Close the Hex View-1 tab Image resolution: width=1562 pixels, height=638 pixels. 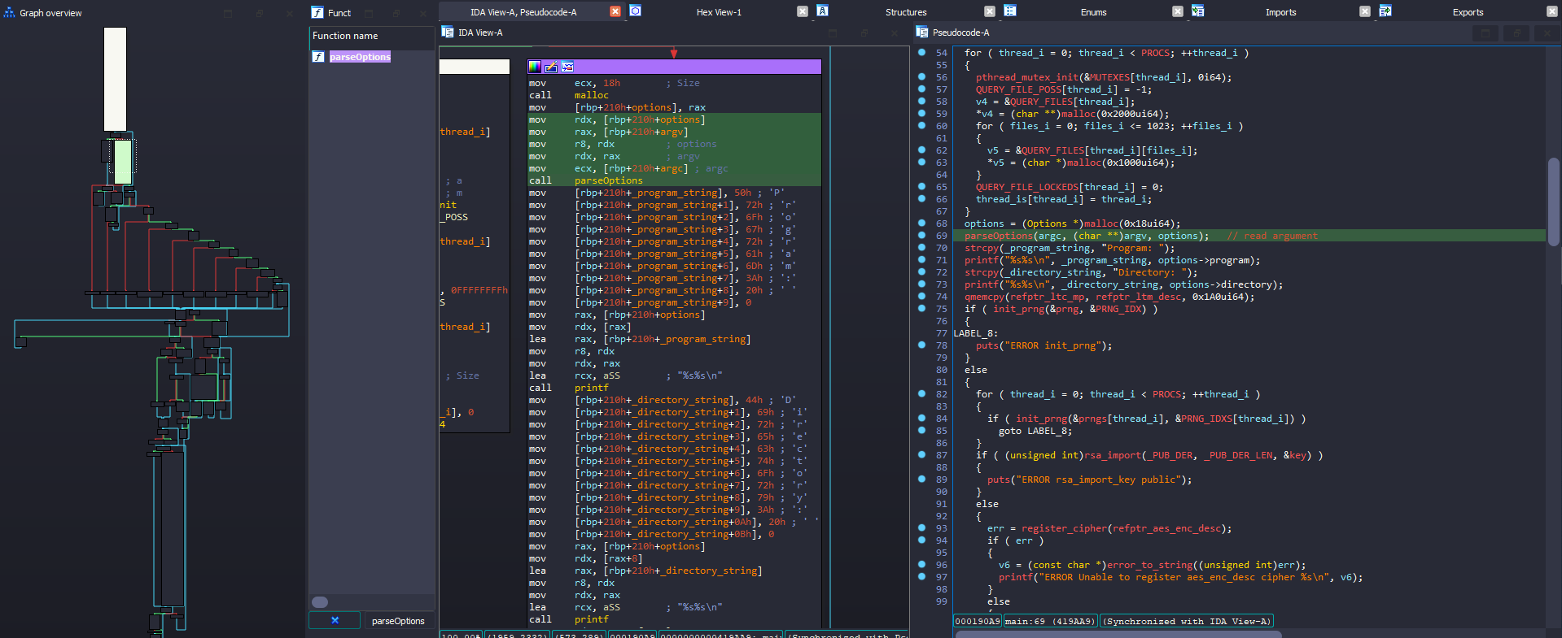pyautogui.click(x=803, y=11)
